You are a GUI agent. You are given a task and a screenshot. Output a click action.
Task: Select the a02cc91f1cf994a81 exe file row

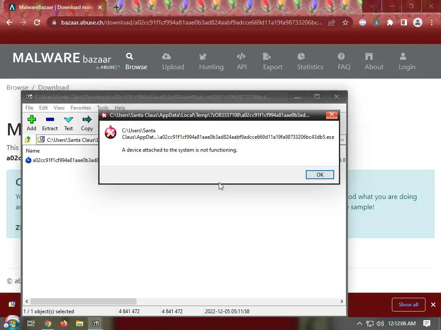62,160
